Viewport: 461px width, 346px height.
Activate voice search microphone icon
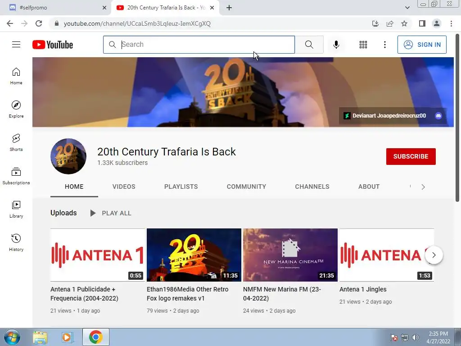click(336, 45)
